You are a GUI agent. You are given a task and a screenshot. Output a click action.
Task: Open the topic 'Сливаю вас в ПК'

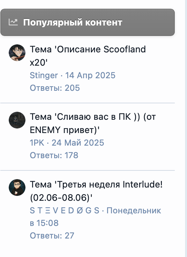[x=93, y=123]
